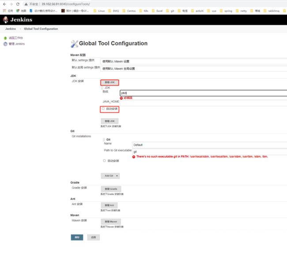Click the JAVA_HOME input field
This screenshot has width=287, height=259.
click(204, 103)
